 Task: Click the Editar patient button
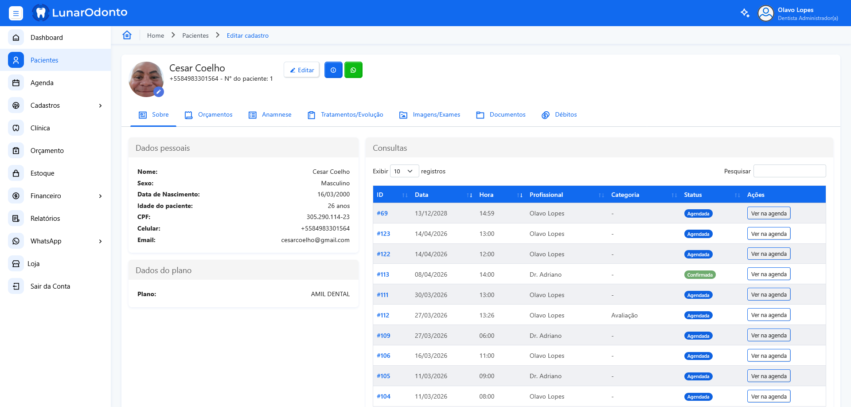point(302,70)
